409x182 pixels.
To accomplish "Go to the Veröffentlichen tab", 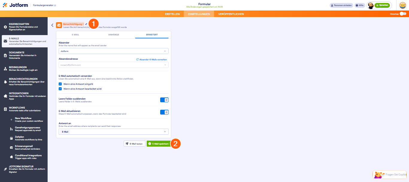I will point(231,14).
